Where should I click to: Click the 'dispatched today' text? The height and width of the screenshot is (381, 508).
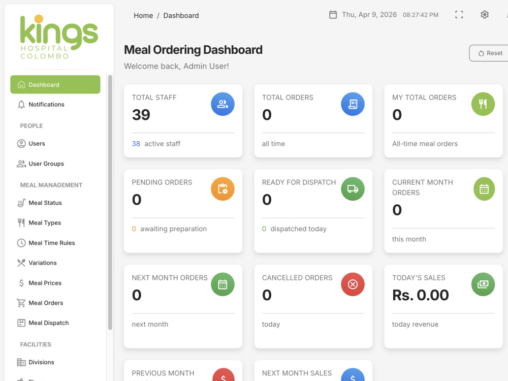tap(298, 229)
